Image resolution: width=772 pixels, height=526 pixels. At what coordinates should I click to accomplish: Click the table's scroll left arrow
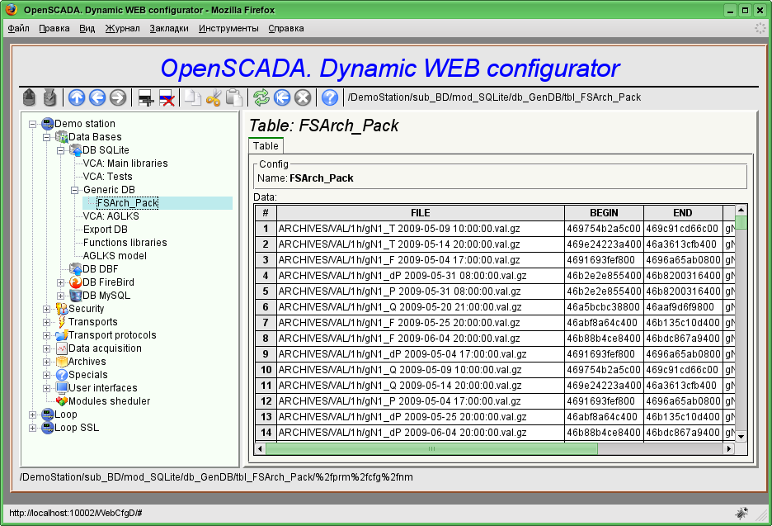(x=260, y=448)
